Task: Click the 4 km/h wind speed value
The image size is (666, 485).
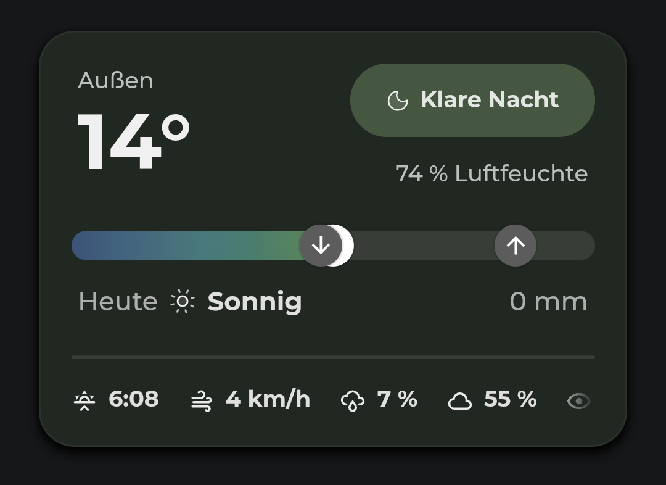Action: [x=268, y=399]
